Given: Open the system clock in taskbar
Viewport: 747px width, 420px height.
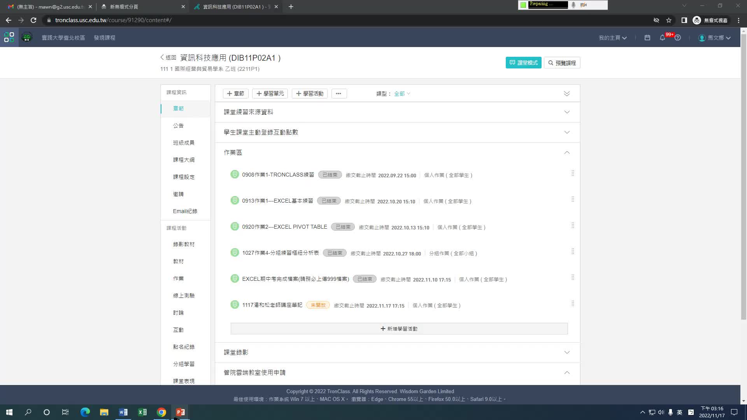Looking at the screenshot, I should pyautogui.click(x=712, y=412).
